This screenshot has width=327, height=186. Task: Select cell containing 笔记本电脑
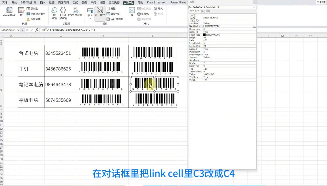[31, 84]
